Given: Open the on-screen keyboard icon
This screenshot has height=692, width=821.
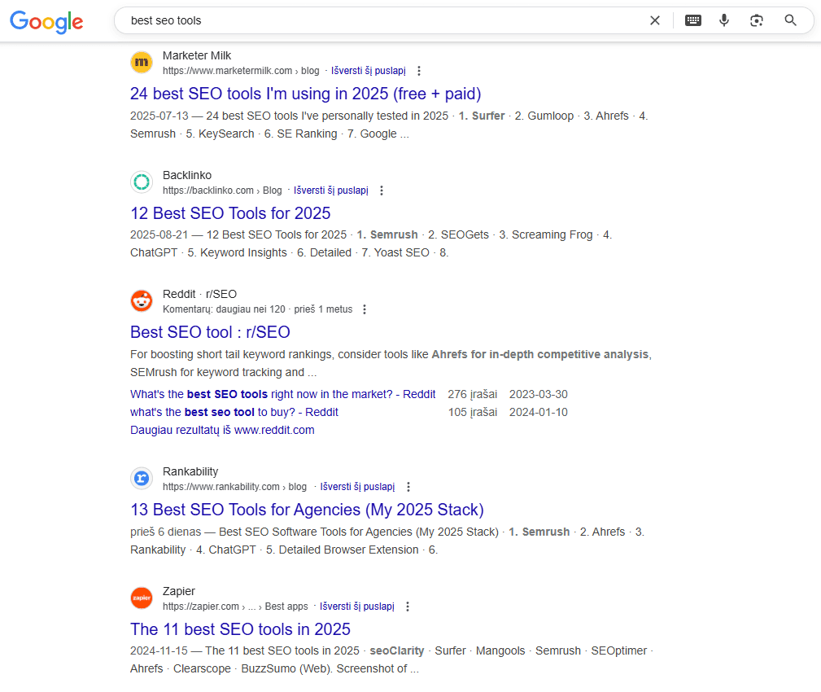Looking at the screenshot, I should (692, 20).
